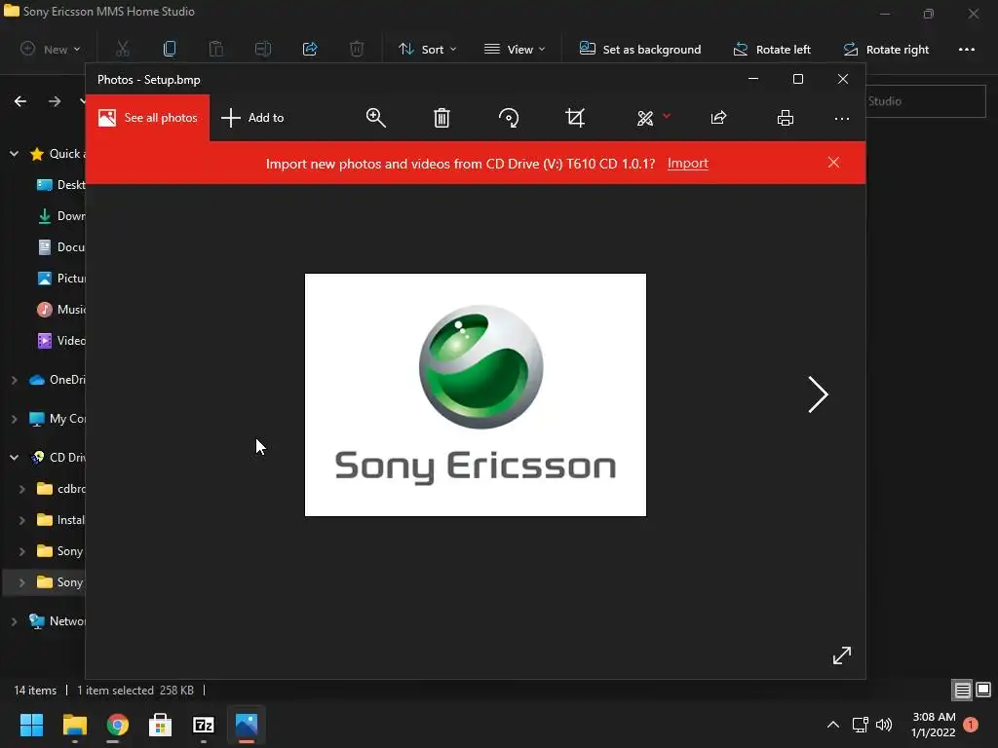Expand the Network tree node

tap(14, 620)
